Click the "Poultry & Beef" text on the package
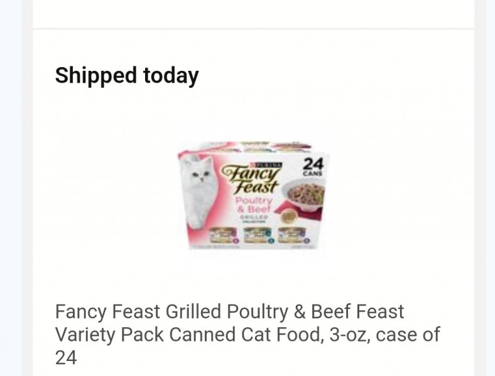This screenshot has height=376, width=495. pyautogui.click(x=253, y=204)
